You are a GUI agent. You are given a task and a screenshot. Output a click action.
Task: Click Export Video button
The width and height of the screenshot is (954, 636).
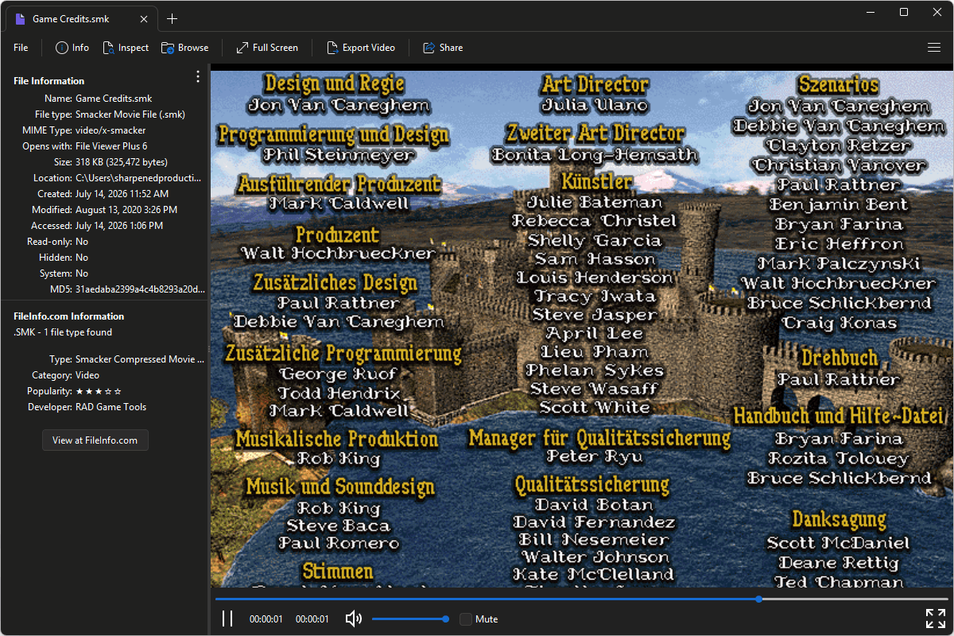[x=361, y=48]
